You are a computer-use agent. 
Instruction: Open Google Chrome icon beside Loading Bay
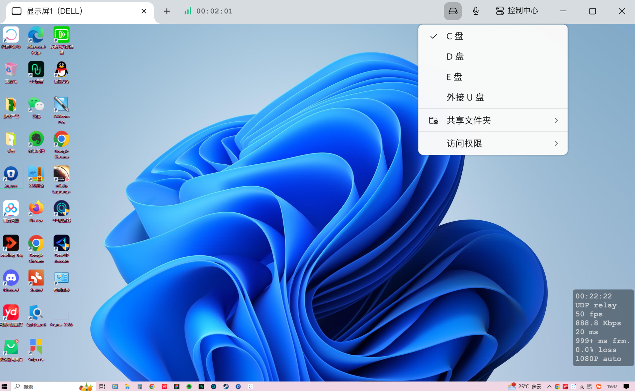coord(36,249)
